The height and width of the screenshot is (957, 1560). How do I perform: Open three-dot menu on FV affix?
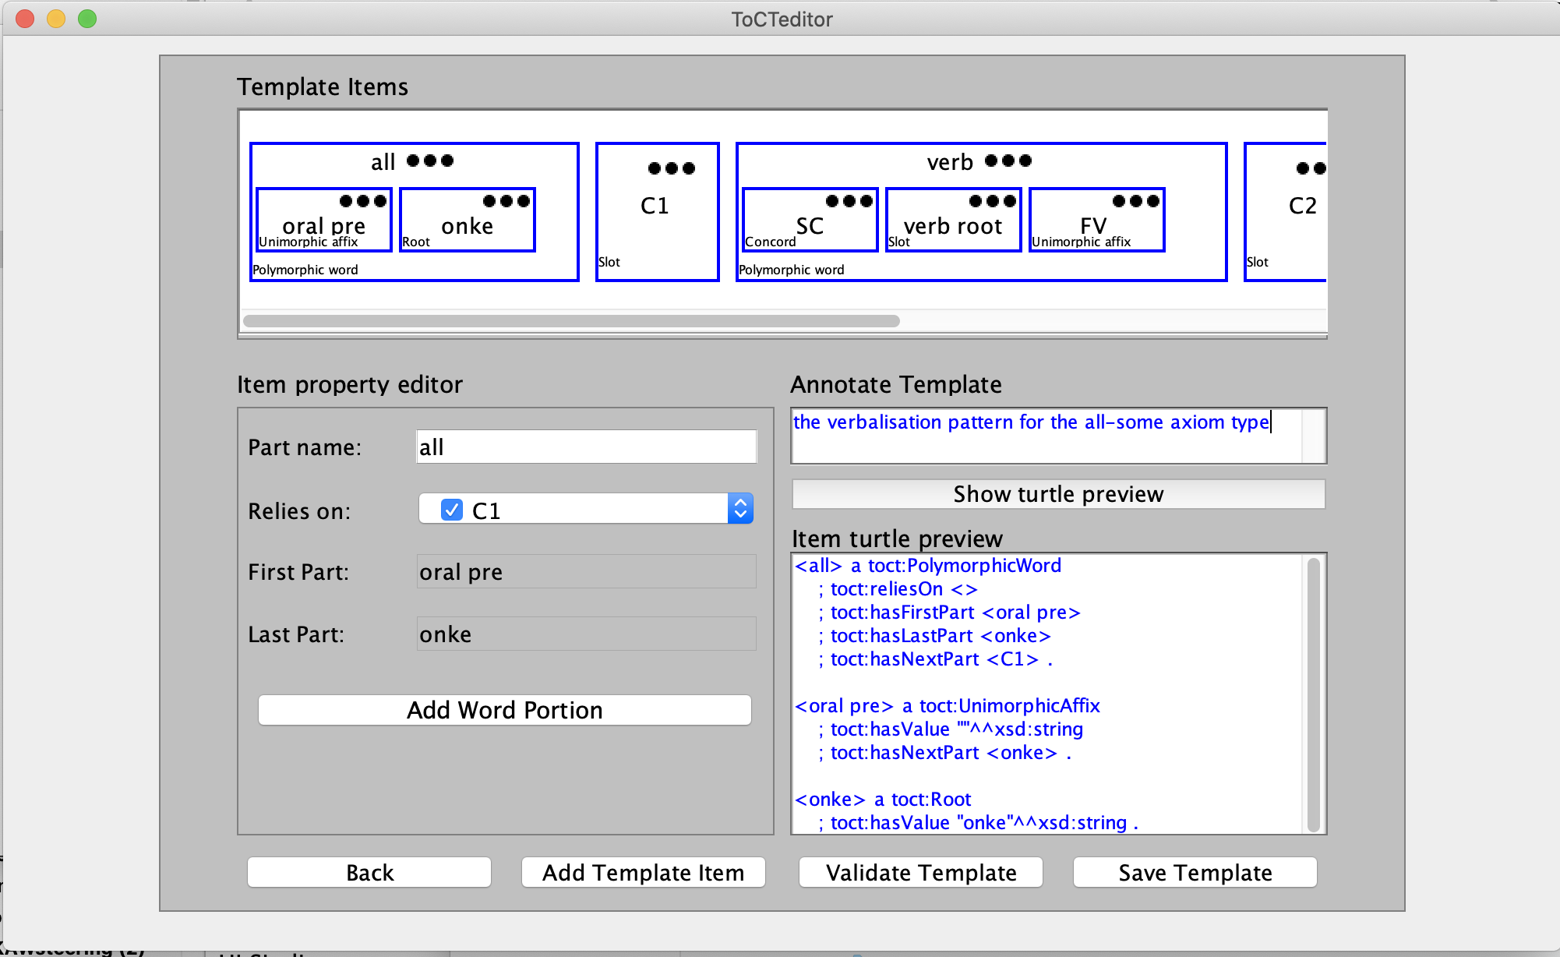1136,201
